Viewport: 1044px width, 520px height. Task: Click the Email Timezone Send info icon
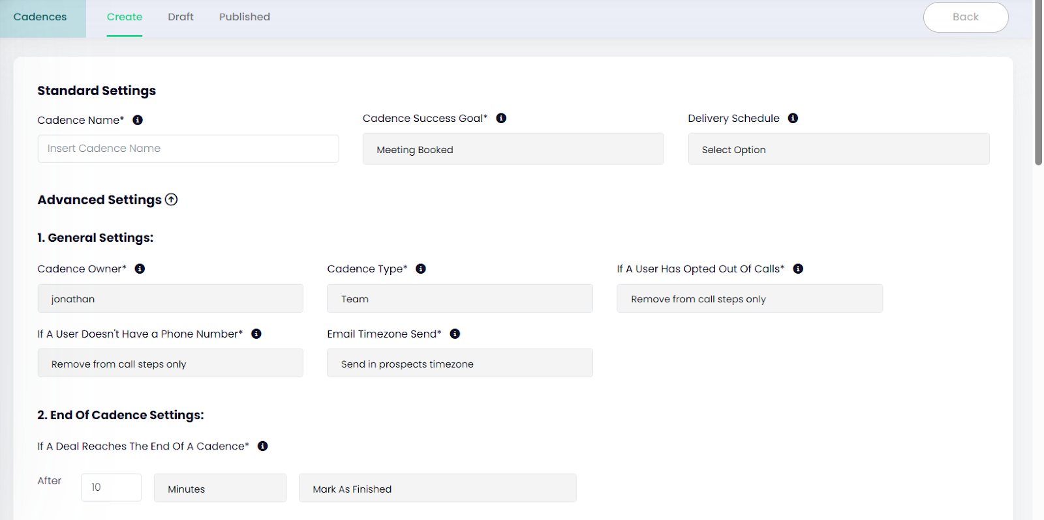click(455, 334)
